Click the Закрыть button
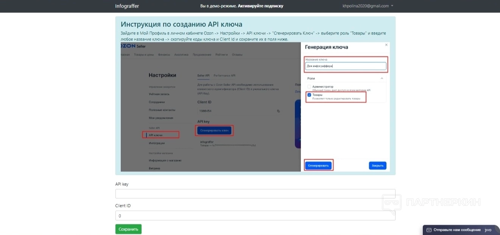This screenshot has height=235, width=500. tap(377, 166)
